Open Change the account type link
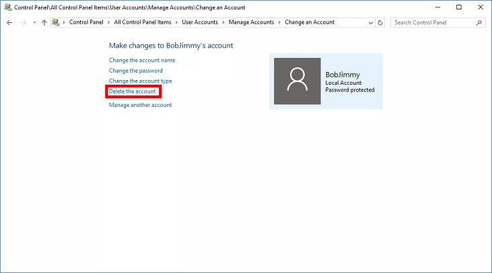Image resolution: width=492 pixels, height=273 pixels. click(x=141, y=81)
